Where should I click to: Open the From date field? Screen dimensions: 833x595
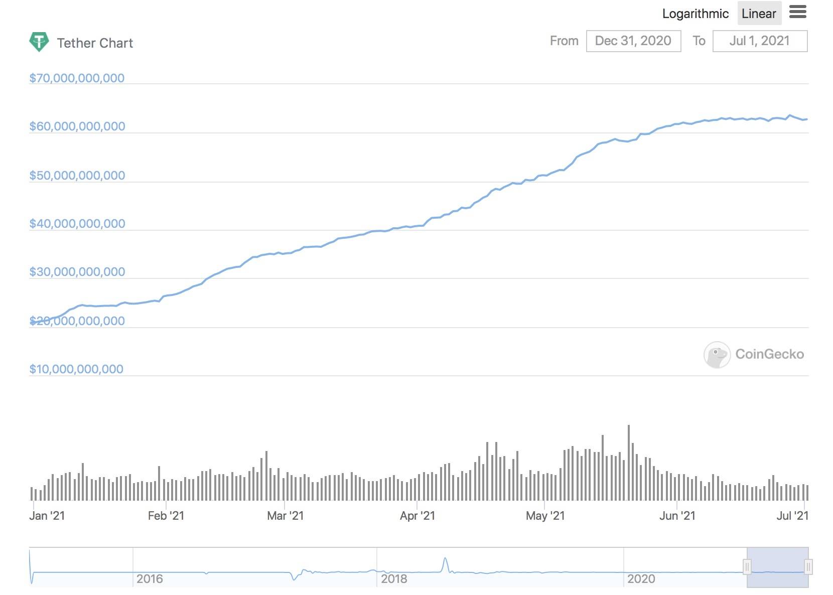(x=633, y=41)
